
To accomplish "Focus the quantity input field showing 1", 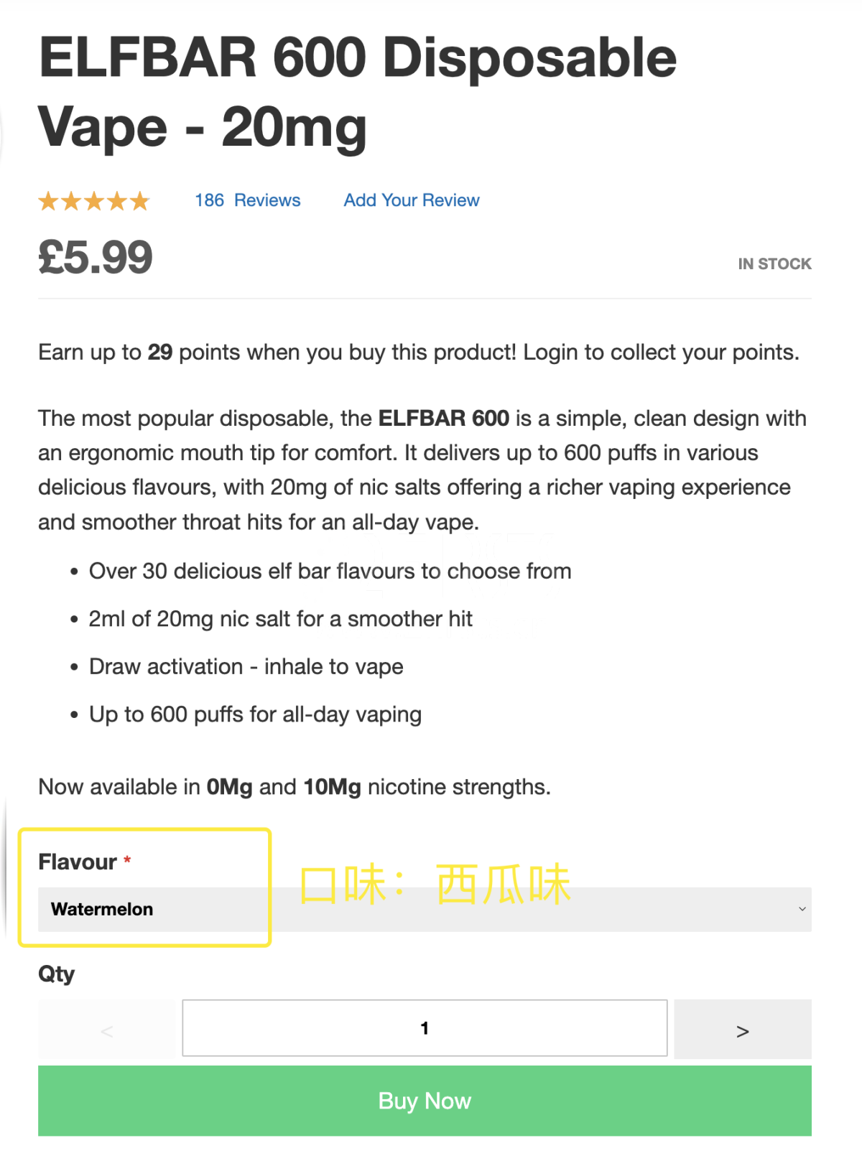I will (424, 1028).
